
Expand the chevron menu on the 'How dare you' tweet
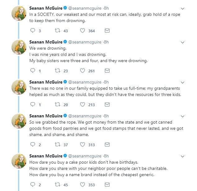[182, 157]
